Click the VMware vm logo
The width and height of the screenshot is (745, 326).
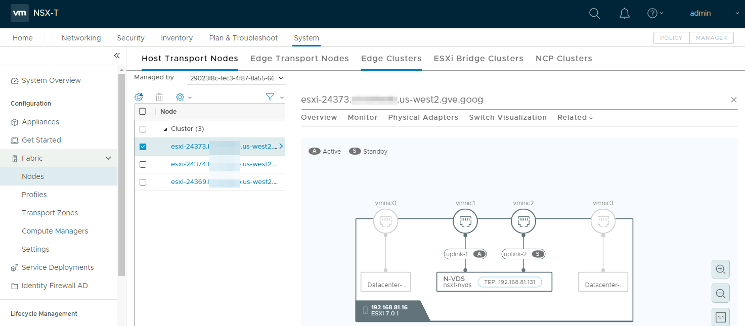pyautogui.click(x=20, y=14)
